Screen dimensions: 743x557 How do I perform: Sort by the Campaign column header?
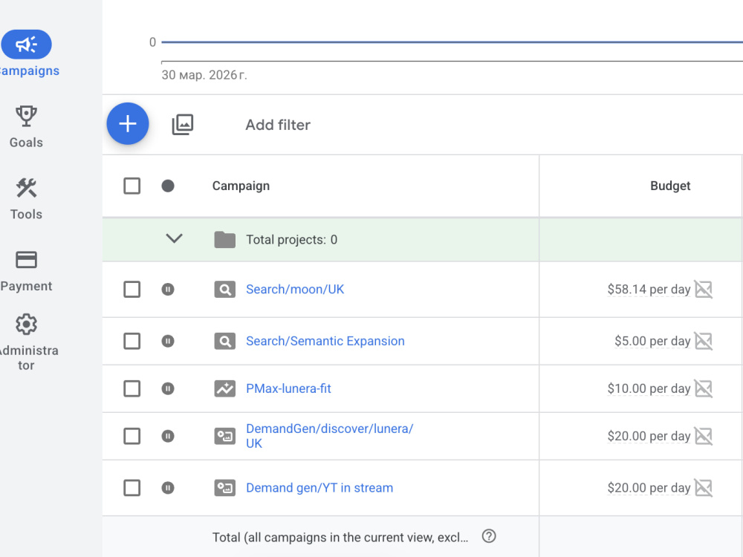coord(241,186)
